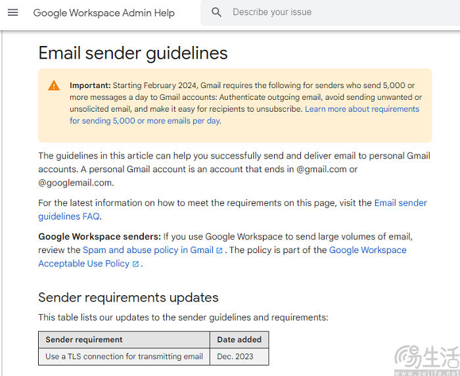Click the Sender requirement column header

click(x=124, y=340)
